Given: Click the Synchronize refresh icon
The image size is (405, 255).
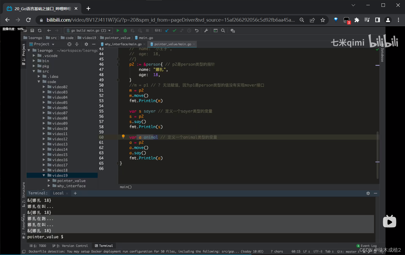Looking at the screenshot, I should click(40, 31).
